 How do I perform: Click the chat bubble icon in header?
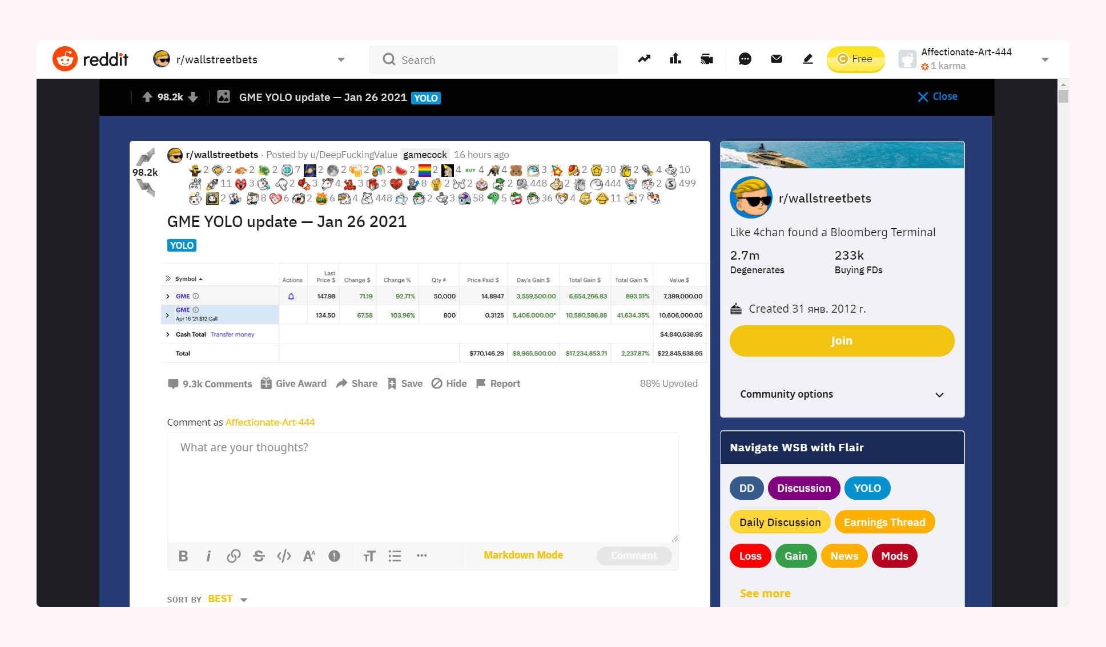(745, 59)
